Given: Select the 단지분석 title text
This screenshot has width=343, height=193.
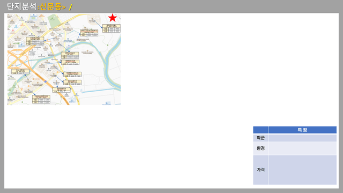Looking at the screenshot, I should click(21, 6).
